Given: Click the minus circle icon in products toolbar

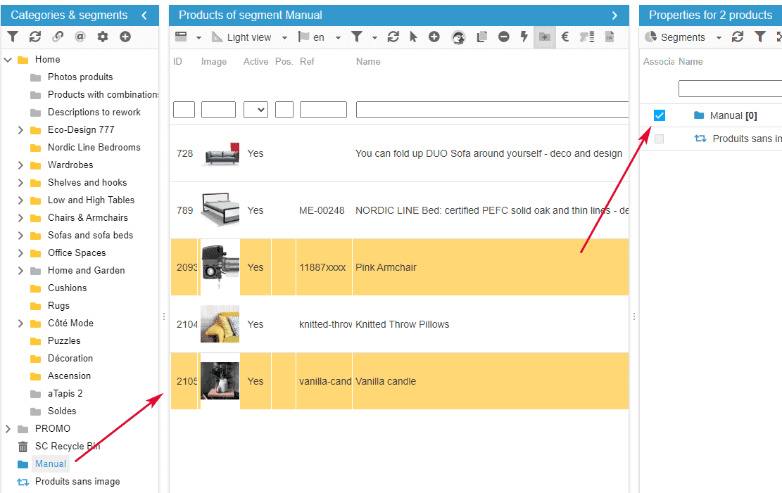Looking at the screenshot, I should click(x=503, y=37).
